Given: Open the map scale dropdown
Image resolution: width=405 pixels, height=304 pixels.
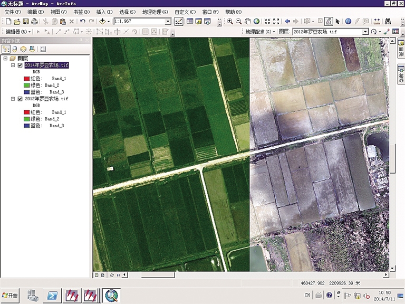Looking at the screenshot, I should pos(168,22).
